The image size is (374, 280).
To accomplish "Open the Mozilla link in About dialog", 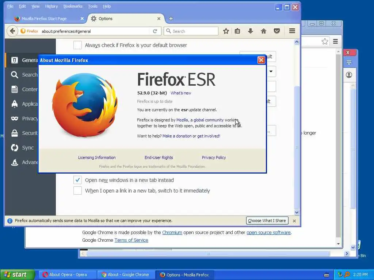I will coord(182,120).
